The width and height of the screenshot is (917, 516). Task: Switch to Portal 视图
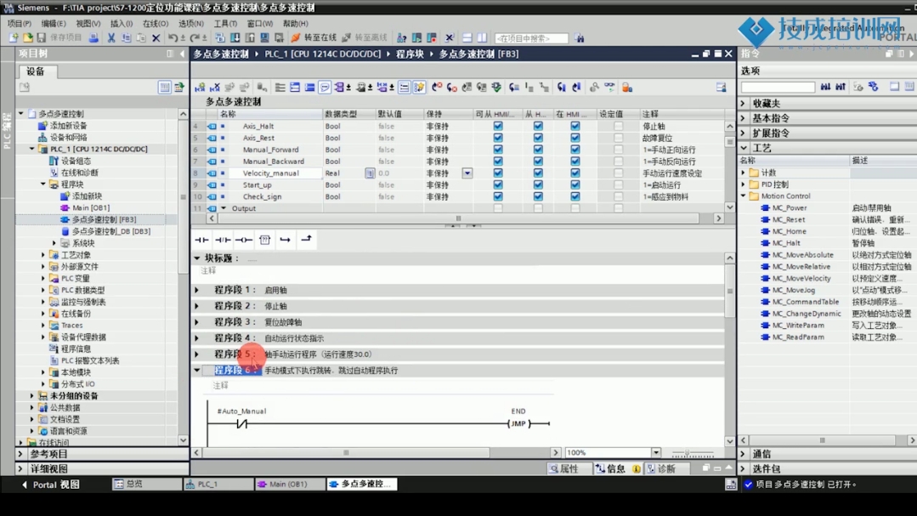click(51, 485)
